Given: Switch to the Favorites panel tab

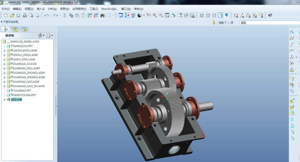Looking at the screenshot, I should click(25, 29).
